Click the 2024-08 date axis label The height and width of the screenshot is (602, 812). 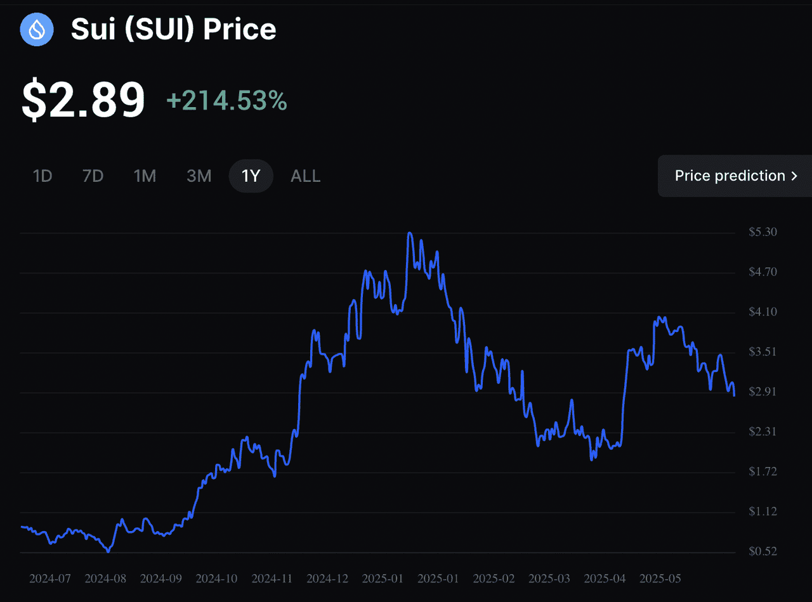[x=105, y=579]
